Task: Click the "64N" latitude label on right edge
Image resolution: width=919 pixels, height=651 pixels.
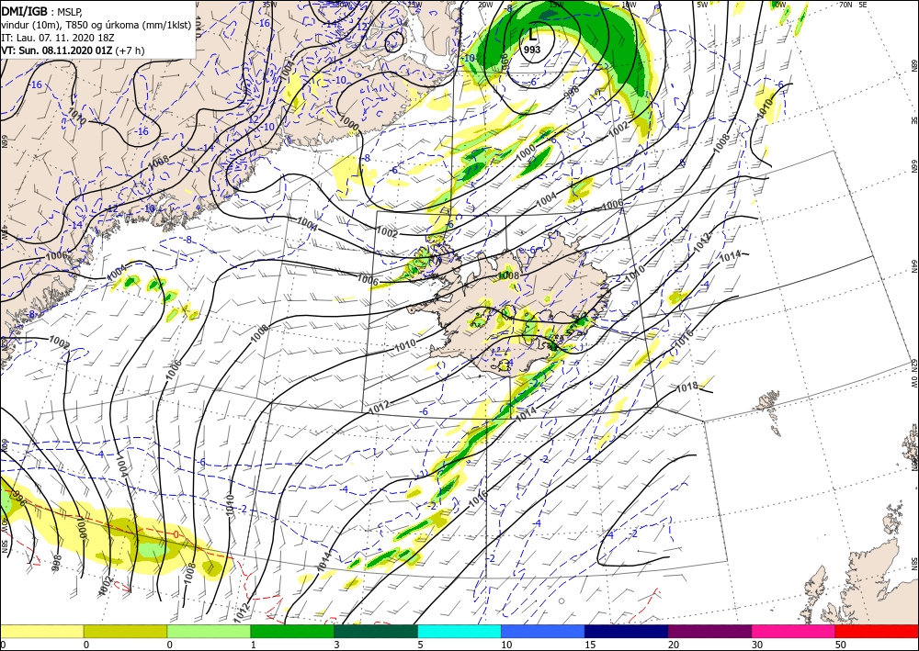Action: point(913,266)
